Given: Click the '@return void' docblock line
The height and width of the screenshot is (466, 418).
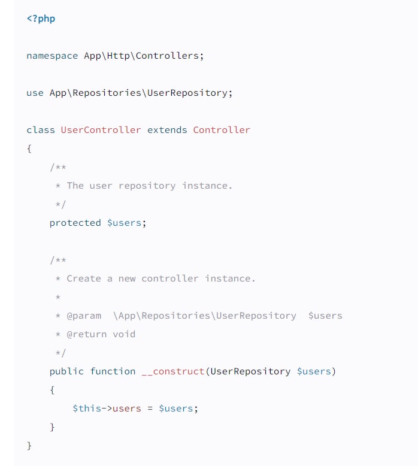Looking at the screenshot, I should point(101,334).
